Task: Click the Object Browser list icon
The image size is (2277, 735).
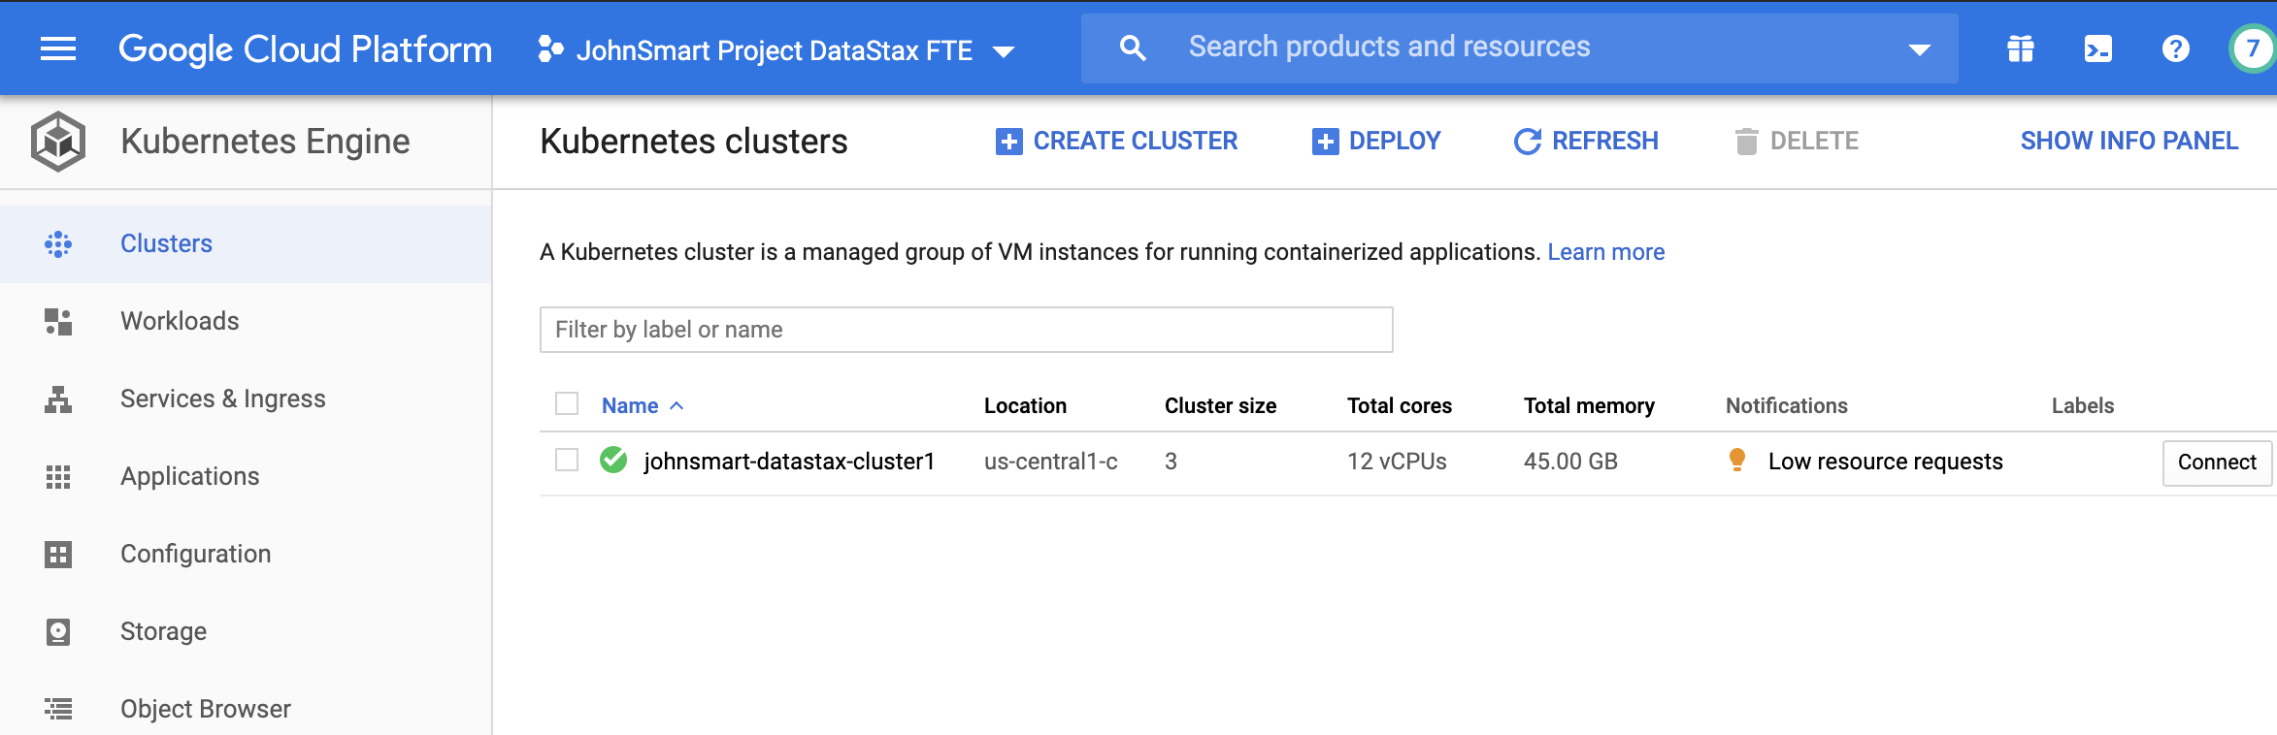Action: 58,710
